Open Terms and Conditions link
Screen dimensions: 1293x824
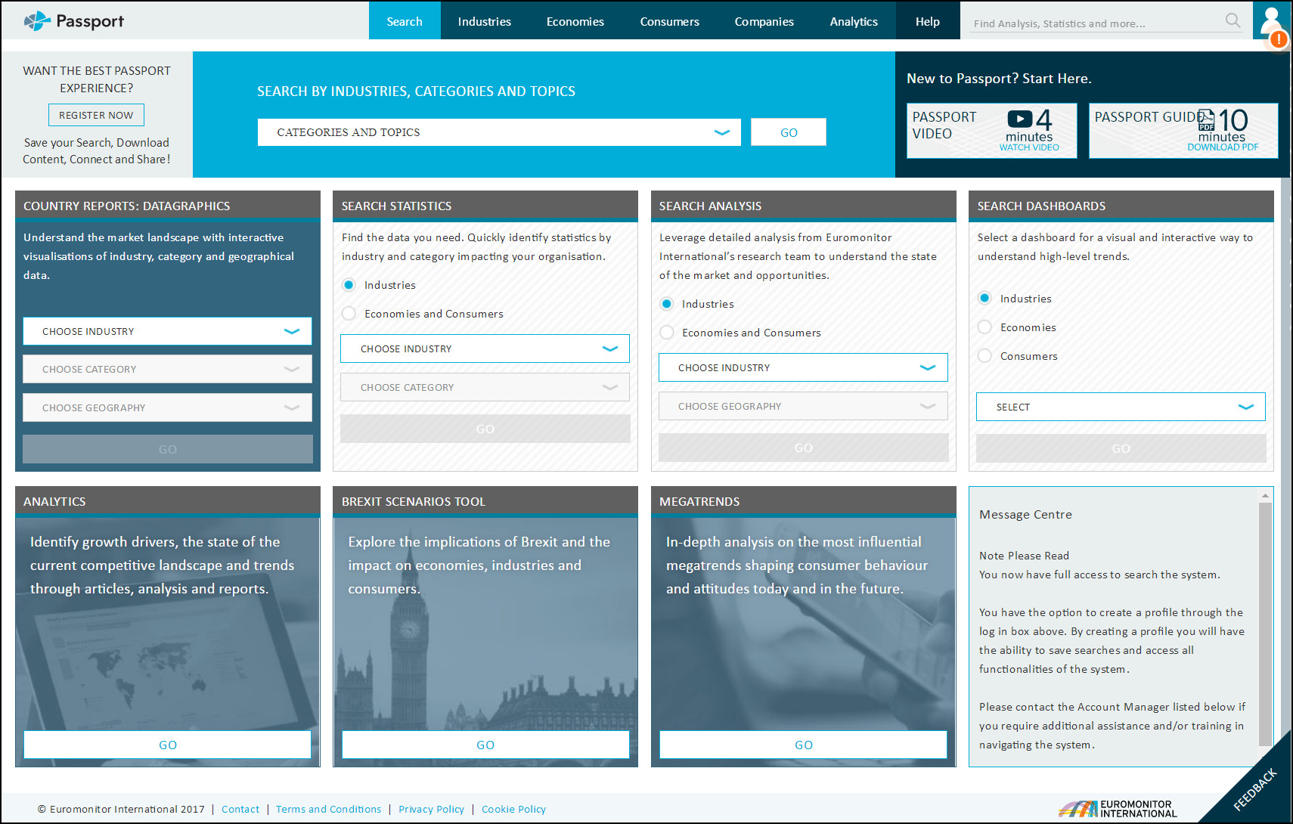pos(329,809)
